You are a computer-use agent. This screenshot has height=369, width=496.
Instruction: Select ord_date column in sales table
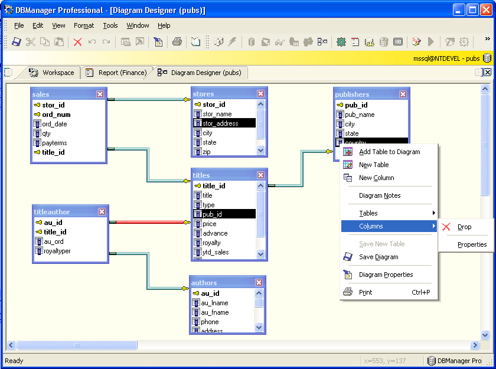(x=54, y=124)
